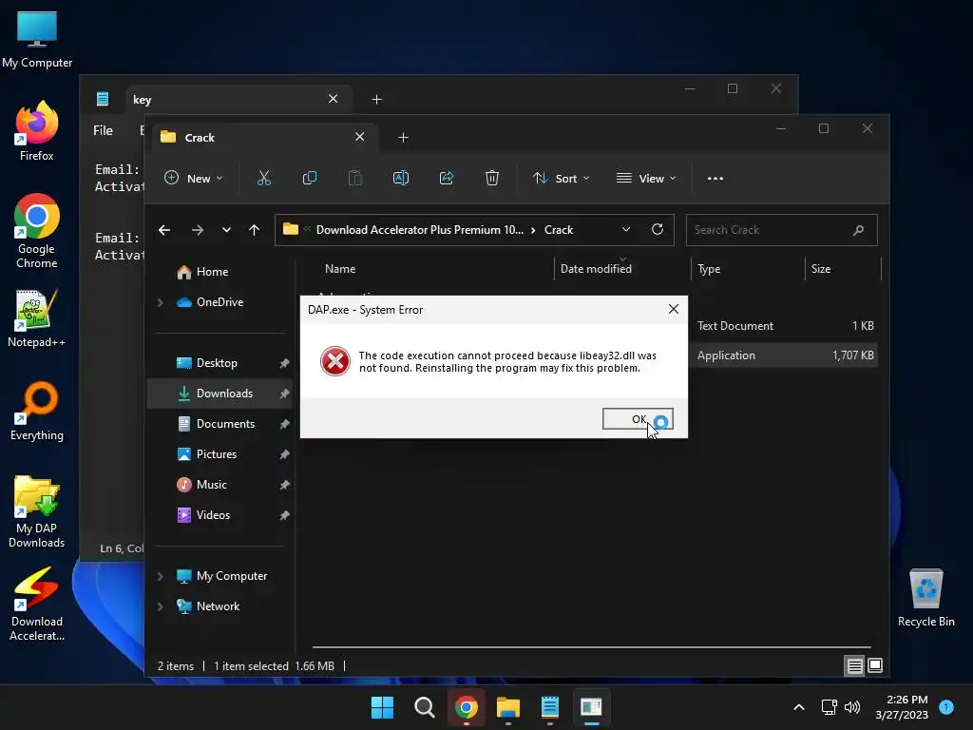Select OneDrive in the navigation pane
The width and height of the screenshot is (973, 730).
(x=220, y=302)
